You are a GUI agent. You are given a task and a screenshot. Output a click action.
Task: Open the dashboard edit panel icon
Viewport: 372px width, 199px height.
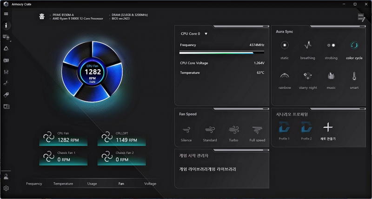coord(361,18)
